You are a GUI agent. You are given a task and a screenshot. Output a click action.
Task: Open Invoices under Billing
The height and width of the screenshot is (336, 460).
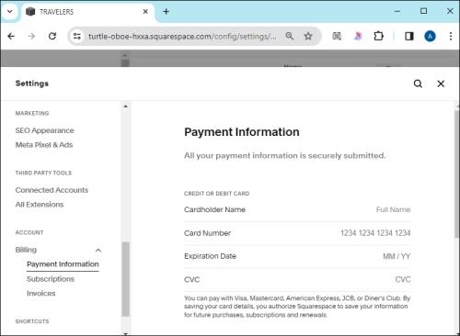40,294
